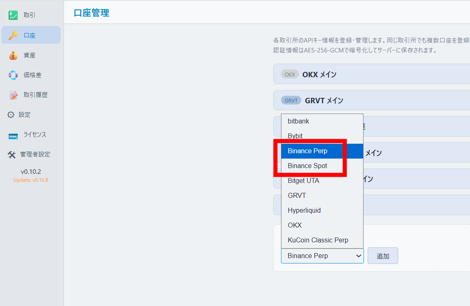Open the 管理者設定 tools icon
470x306 pixels.
point(12,154)
